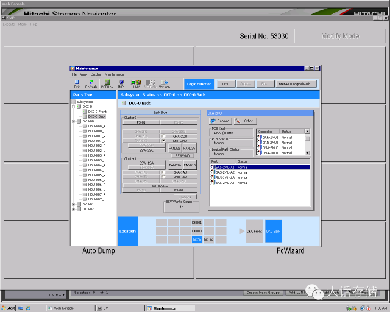The width and height of the screenshot is (390, 312).
Task: Click the LDEV... button
Action: pyautogui.click(x=226, y=84)
